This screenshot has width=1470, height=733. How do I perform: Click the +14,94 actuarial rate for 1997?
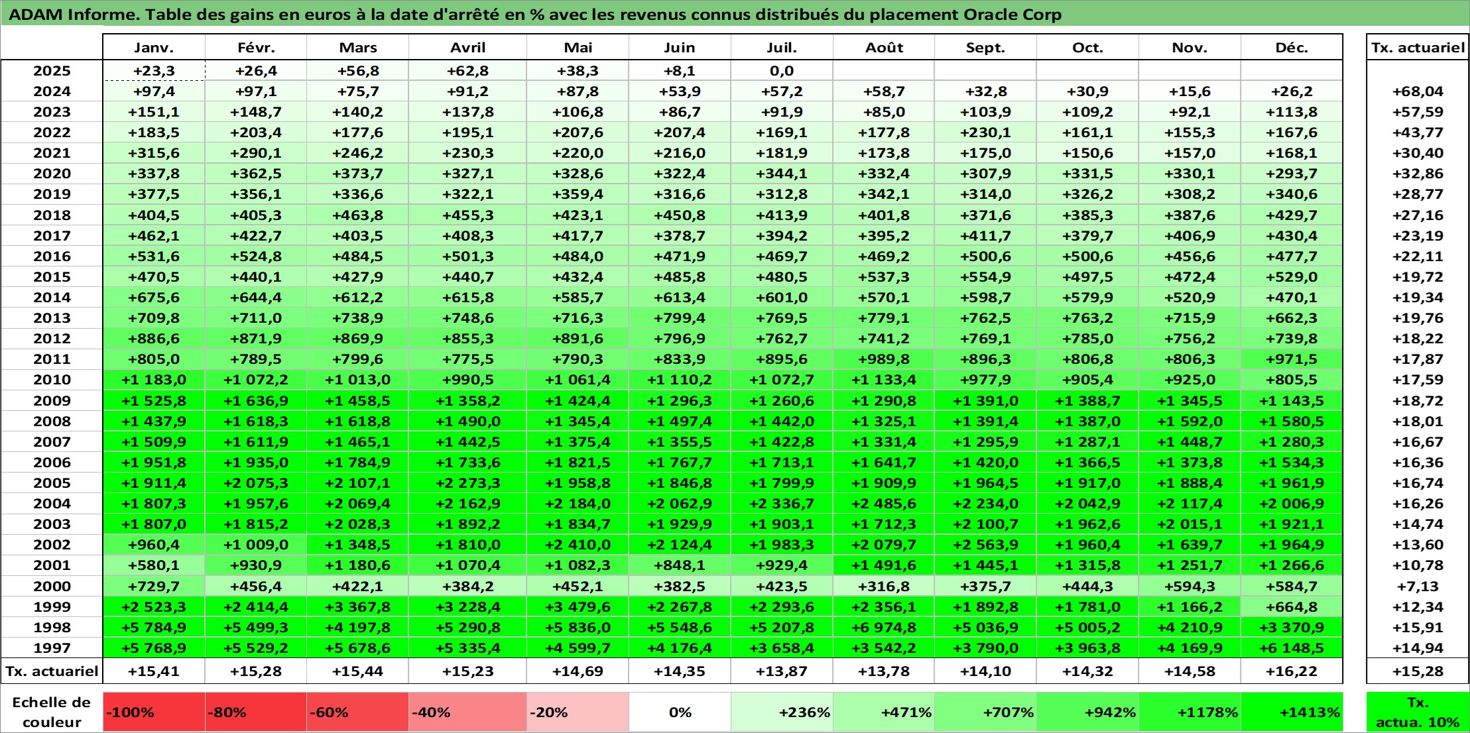coord(1418,648)
